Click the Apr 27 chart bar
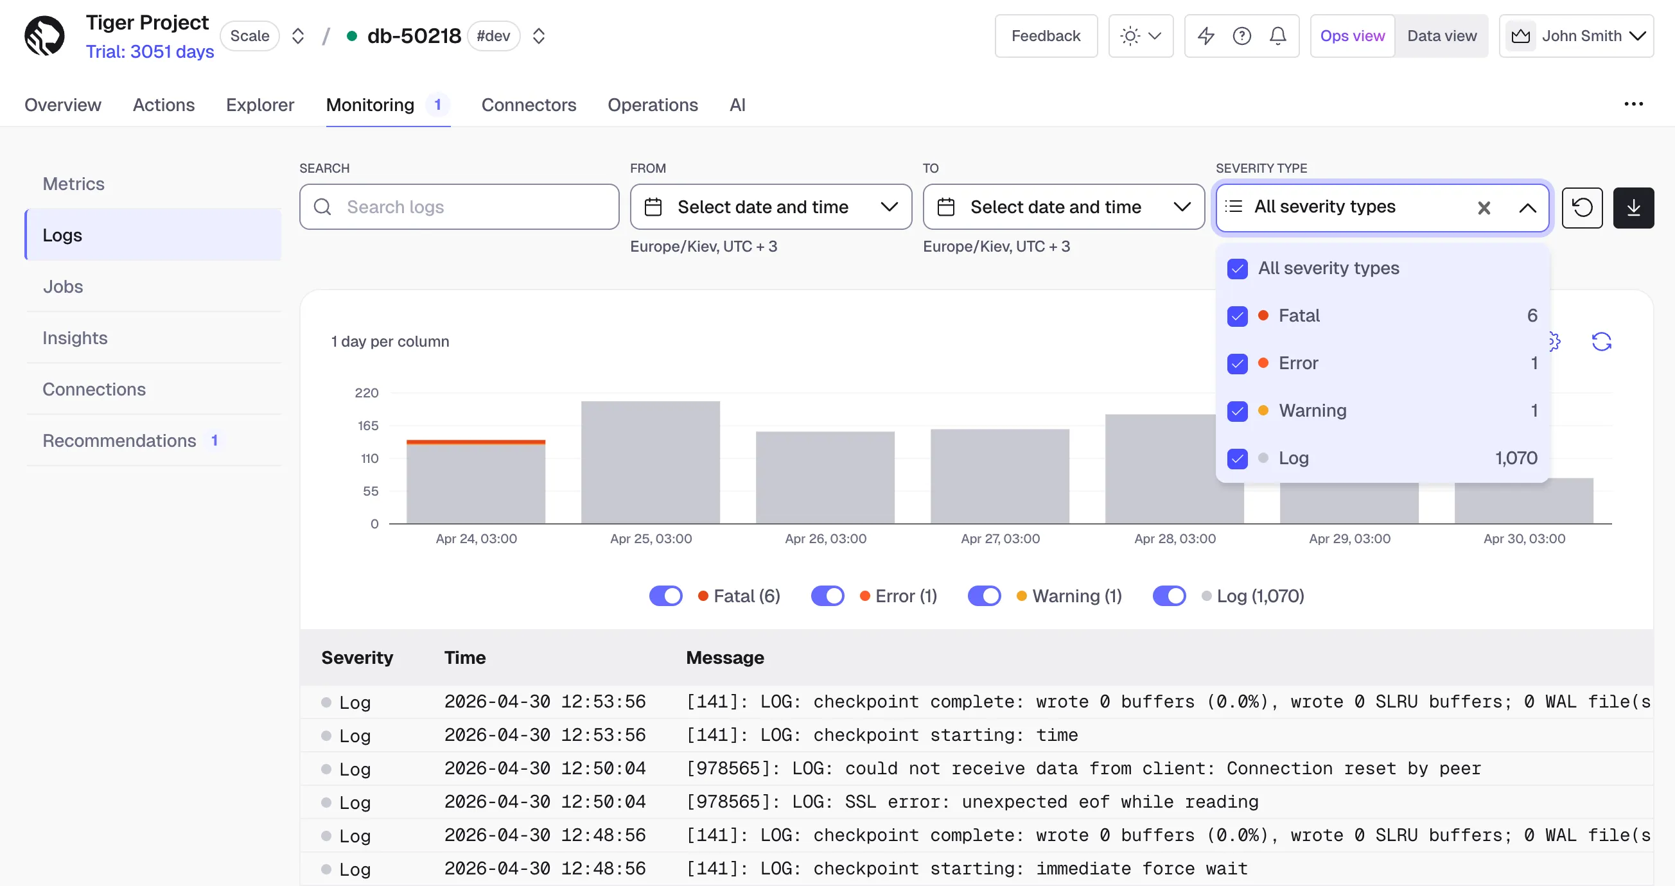This screenshot has width=1675, height=886. [x=999, y=476]
